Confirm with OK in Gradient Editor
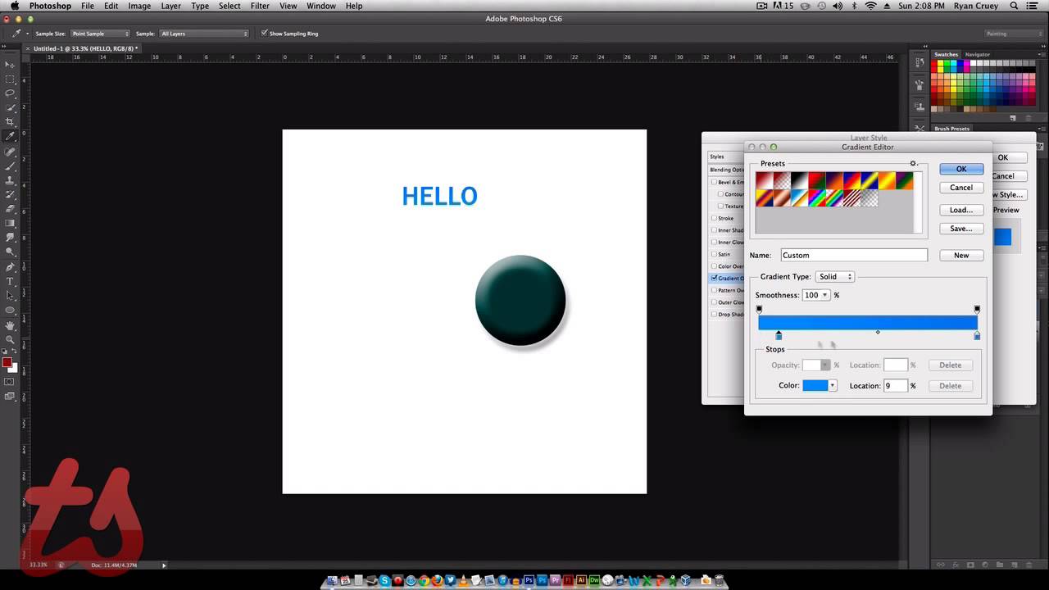 tap(961, 169)
